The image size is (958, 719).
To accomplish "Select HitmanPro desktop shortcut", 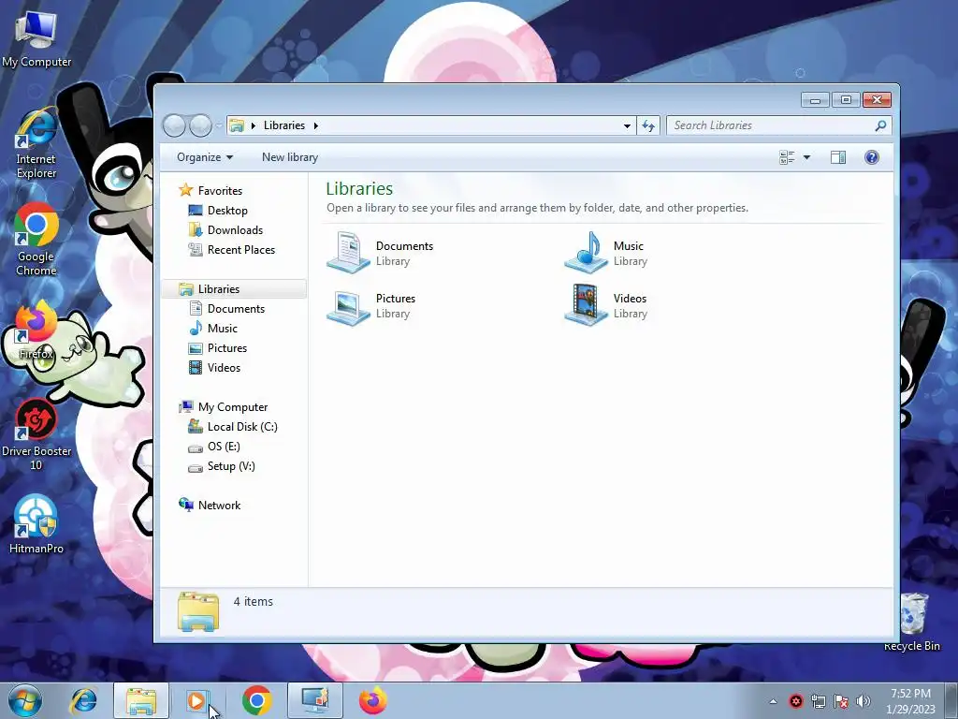I will (x=36, y=524).
